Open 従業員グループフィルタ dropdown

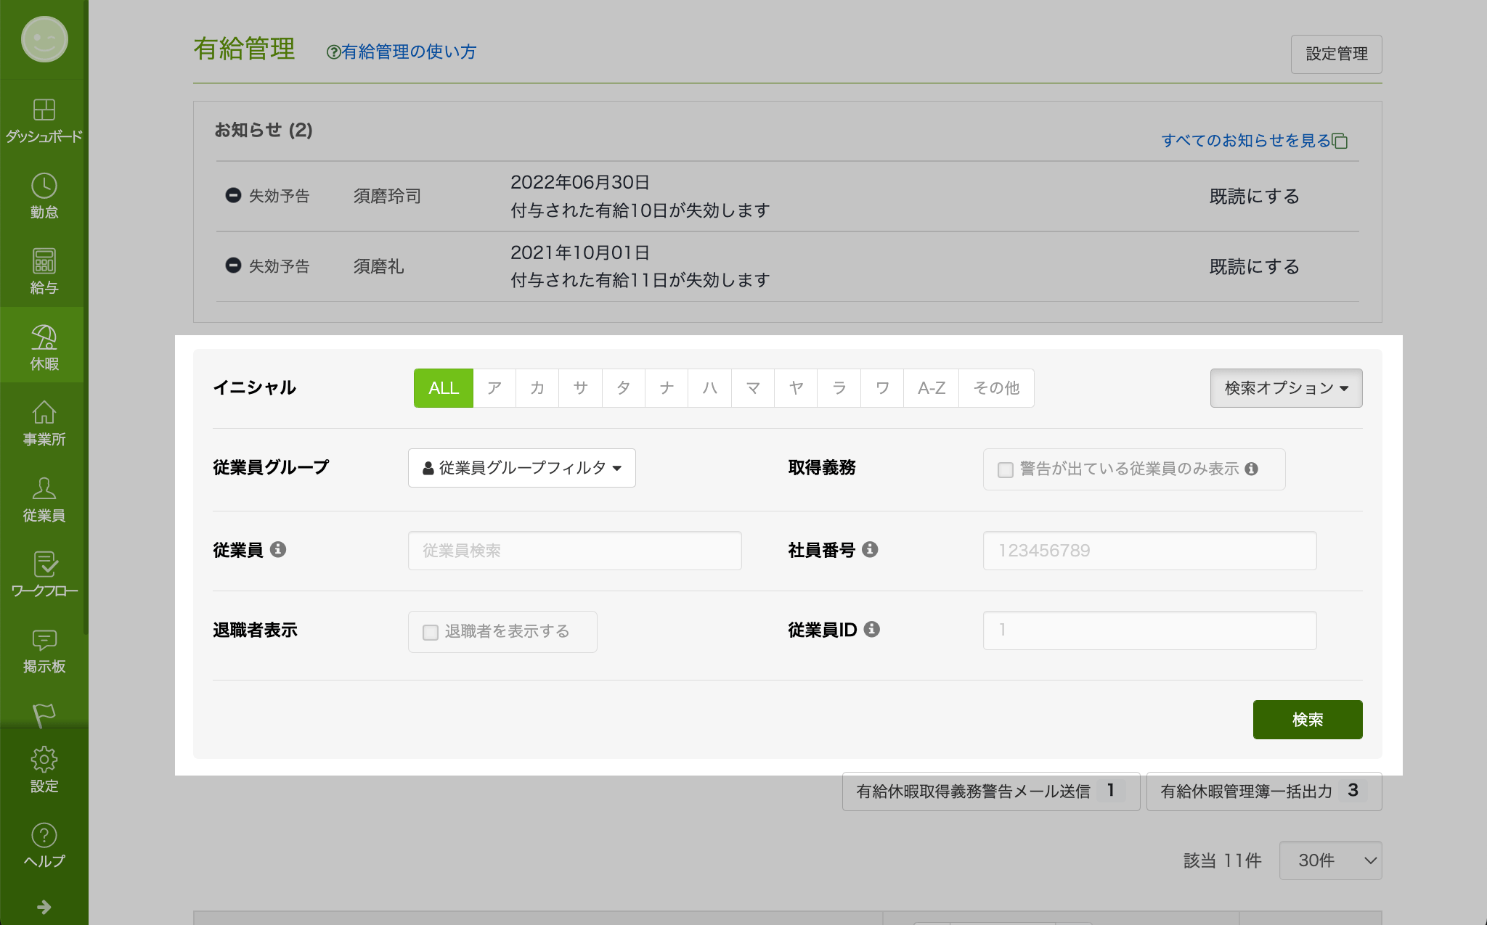point(522,468)
